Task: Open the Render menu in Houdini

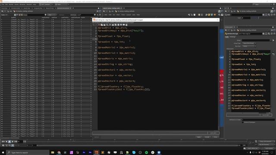Action: click(11, 4)
